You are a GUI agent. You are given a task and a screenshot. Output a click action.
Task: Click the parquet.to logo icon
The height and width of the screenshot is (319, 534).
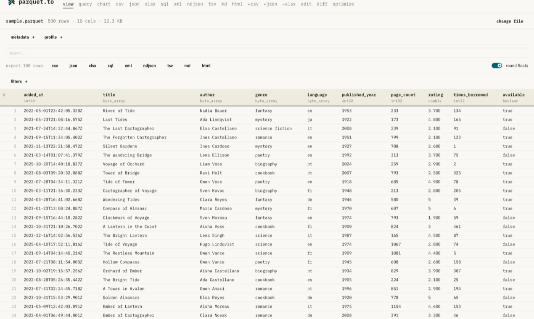pos(11,3)
